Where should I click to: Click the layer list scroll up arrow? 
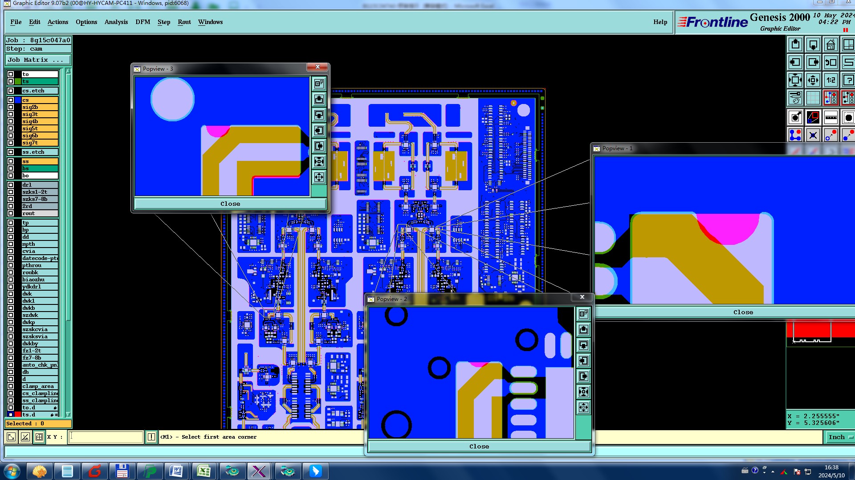(68, 71)
